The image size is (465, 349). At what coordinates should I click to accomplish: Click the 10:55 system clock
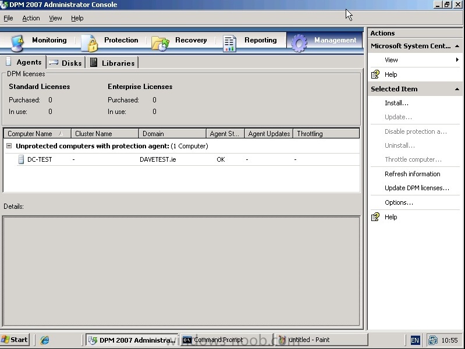pyautogui.click(x=449, y=340)
